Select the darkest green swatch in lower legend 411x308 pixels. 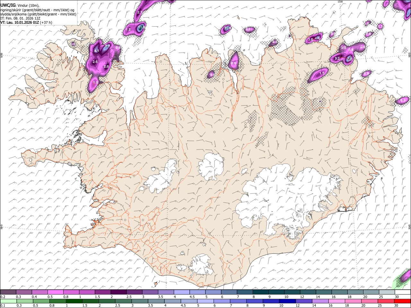tap(74, 301)
